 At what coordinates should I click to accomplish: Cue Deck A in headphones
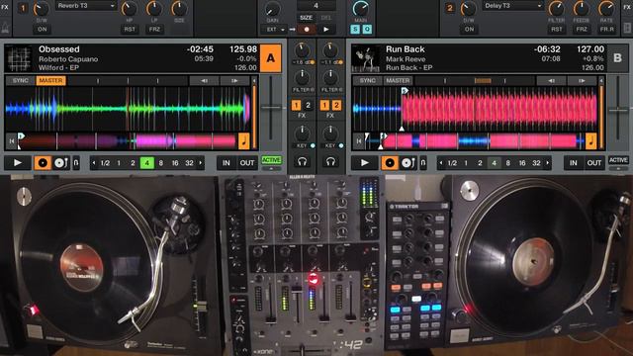[302, 162]
